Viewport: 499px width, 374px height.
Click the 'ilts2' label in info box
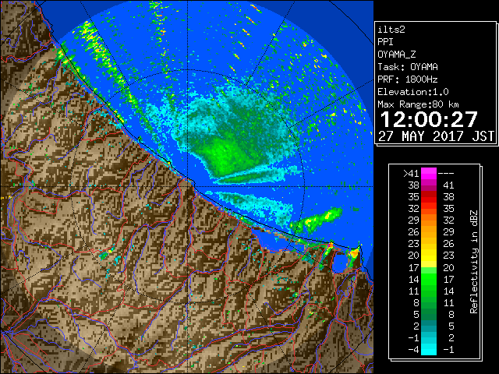[x=391, y=30]
